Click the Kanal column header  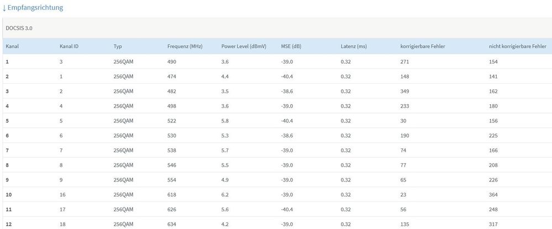[x=13, y=46]
